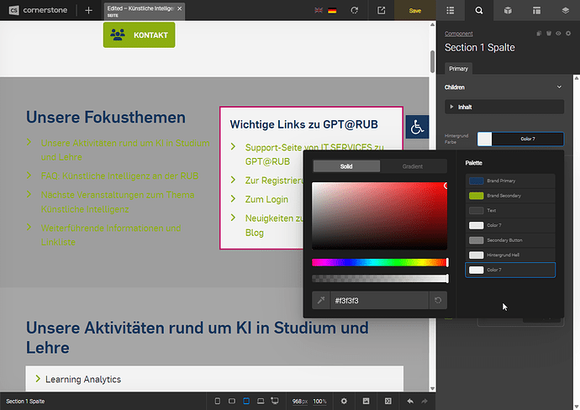Open the image manager icon in bottom bar
The image size is (580, 410).
click(366, 401)
